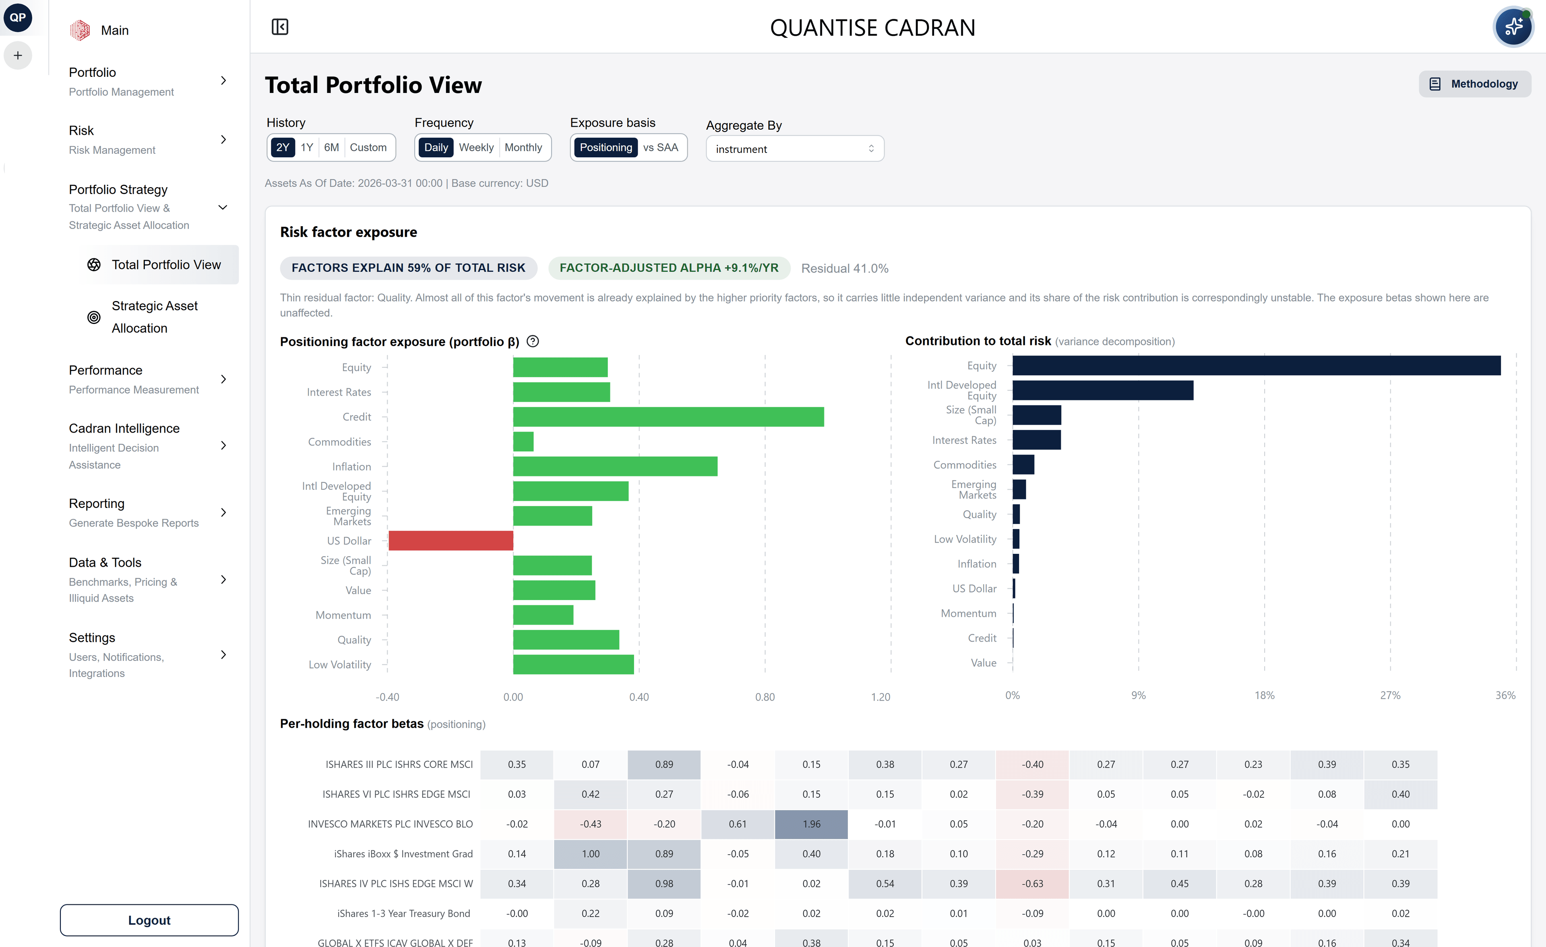
Task: Expand the Risk menu chevron
Action: click(x=223, y=139)
